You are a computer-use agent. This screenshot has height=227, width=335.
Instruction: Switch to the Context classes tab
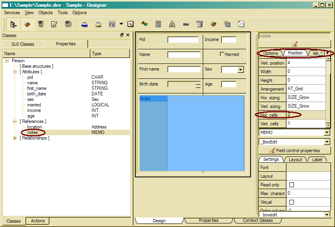[258, 221]
